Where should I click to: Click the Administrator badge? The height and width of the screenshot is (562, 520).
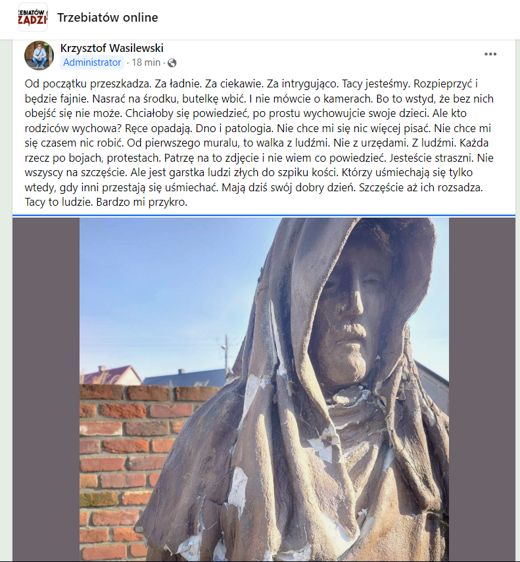tap(92, 62)
